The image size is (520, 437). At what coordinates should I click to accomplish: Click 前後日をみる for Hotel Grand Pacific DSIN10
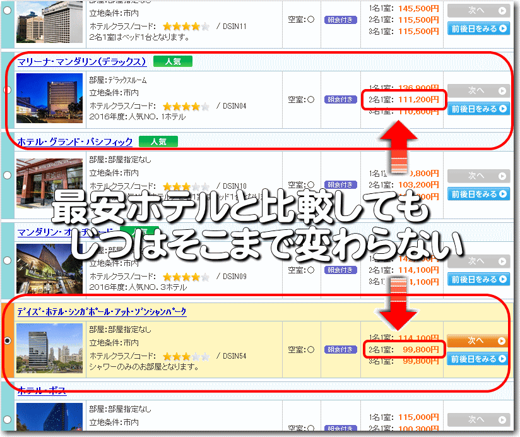(x=478, y=194)
